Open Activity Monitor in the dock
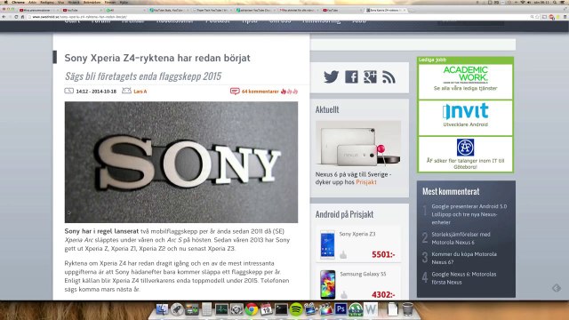 pyautogui.click(x=221, y=309)
